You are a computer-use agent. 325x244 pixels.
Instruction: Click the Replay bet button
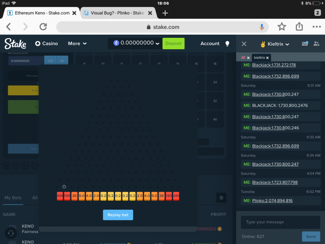click(x=118, y=215)
